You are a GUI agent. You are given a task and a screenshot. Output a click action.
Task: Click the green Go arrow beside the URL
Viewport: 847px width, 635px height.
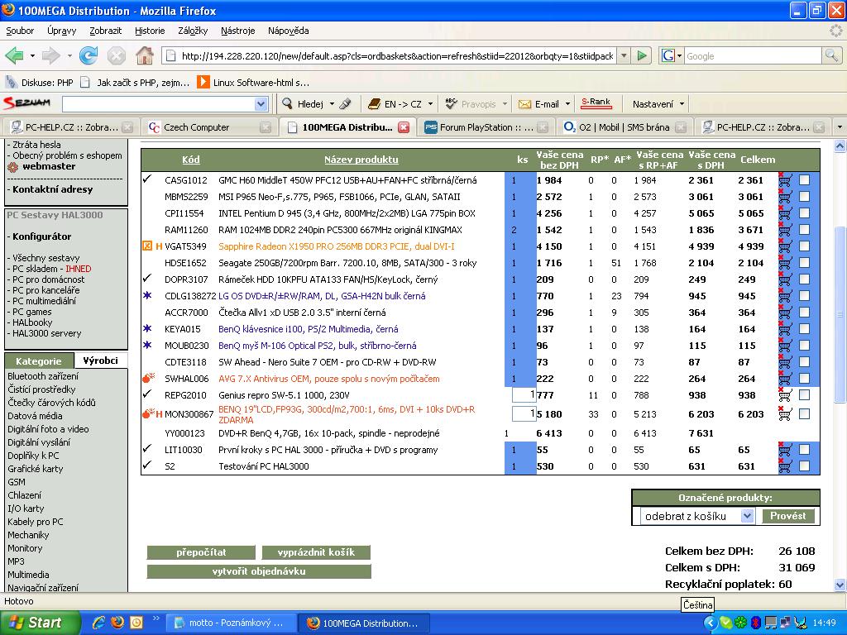pyautogui.click(x=642, y=56)
